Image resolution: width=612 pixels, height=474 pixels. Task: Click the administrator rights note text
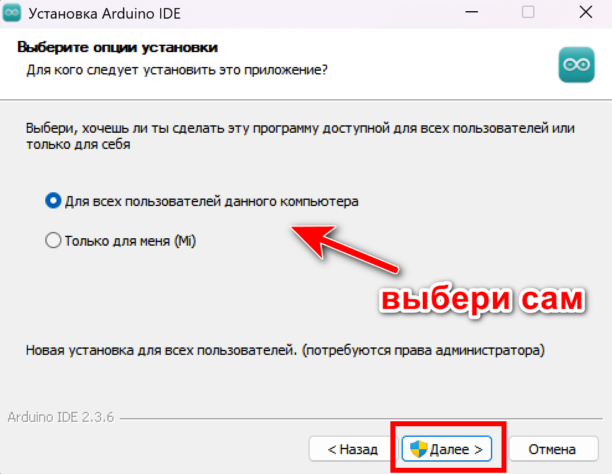coord(284,350)
